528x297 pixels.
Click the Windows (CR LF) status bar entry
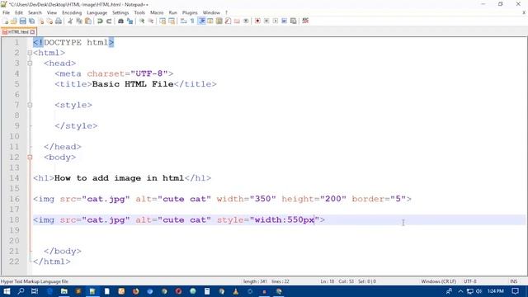pyautogui.click(x=438, y=281)
